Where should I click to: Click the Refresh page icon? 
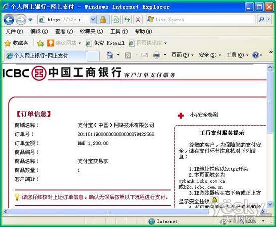click(127, 20)
